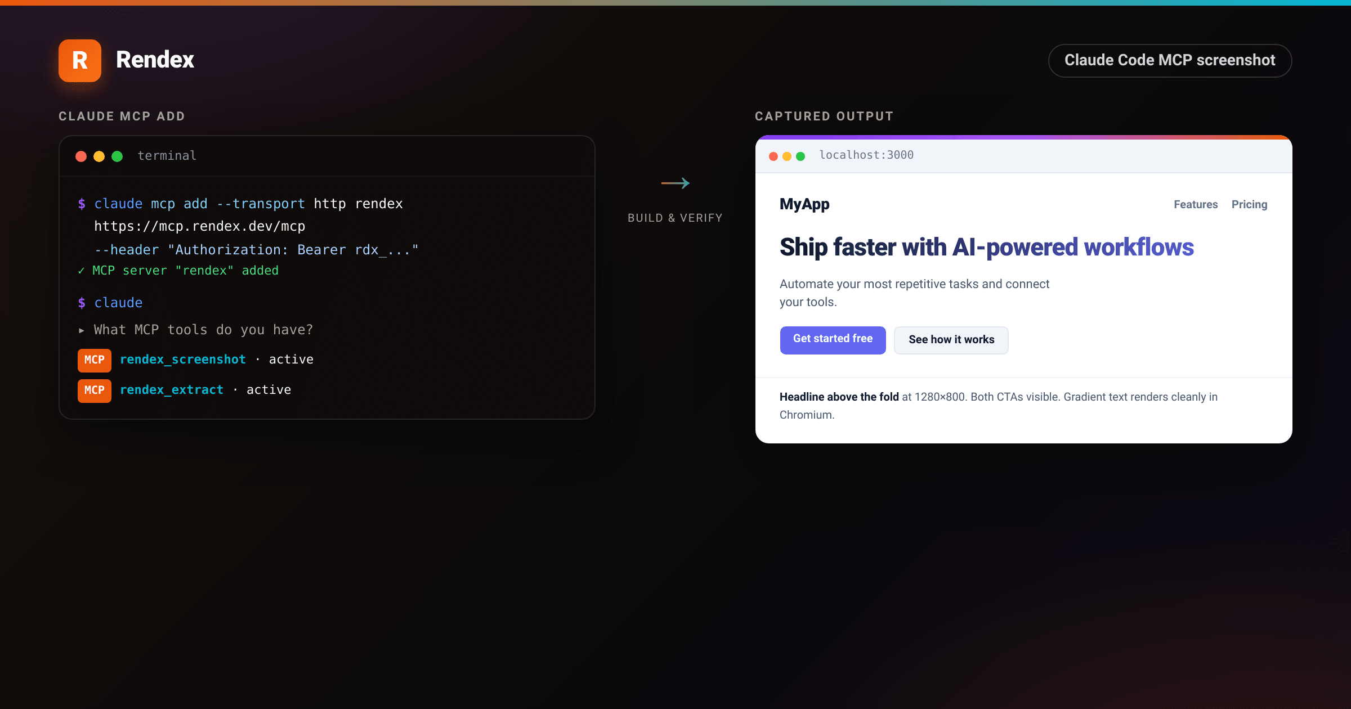Click the Ship faster headline
Viewport: 1351px width, 709px height.
click(x=986, y=248)
